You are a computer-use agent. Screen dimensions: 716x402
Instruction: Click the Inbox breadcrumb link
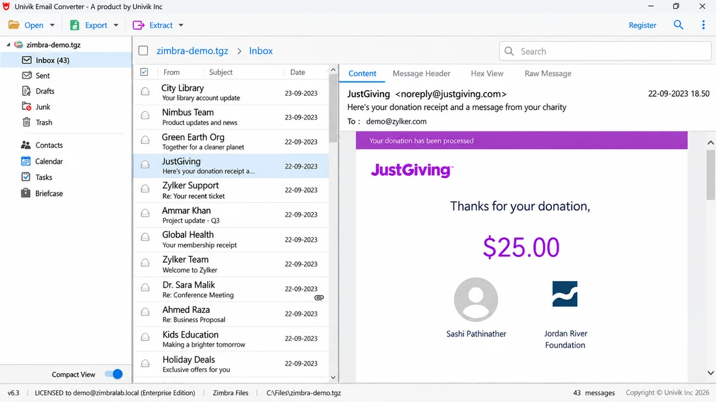pos(261,51)
